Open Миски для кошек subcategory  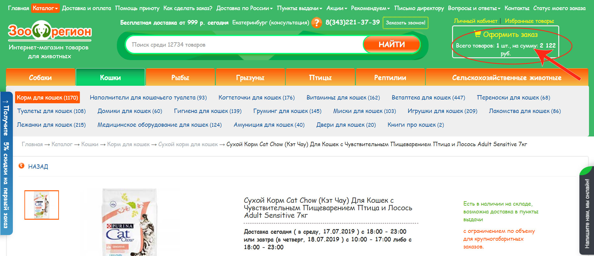365,111
